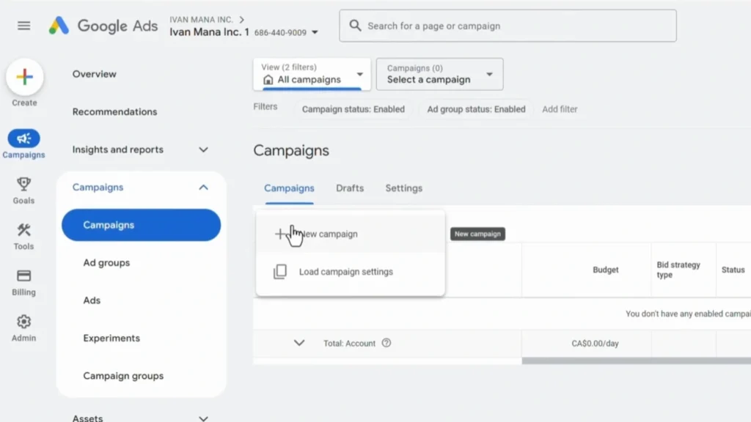The width and height of the screenshot is (751, 422).
Task: Collapse the Campaigns sidebar section
Action: tap(204, 188)
